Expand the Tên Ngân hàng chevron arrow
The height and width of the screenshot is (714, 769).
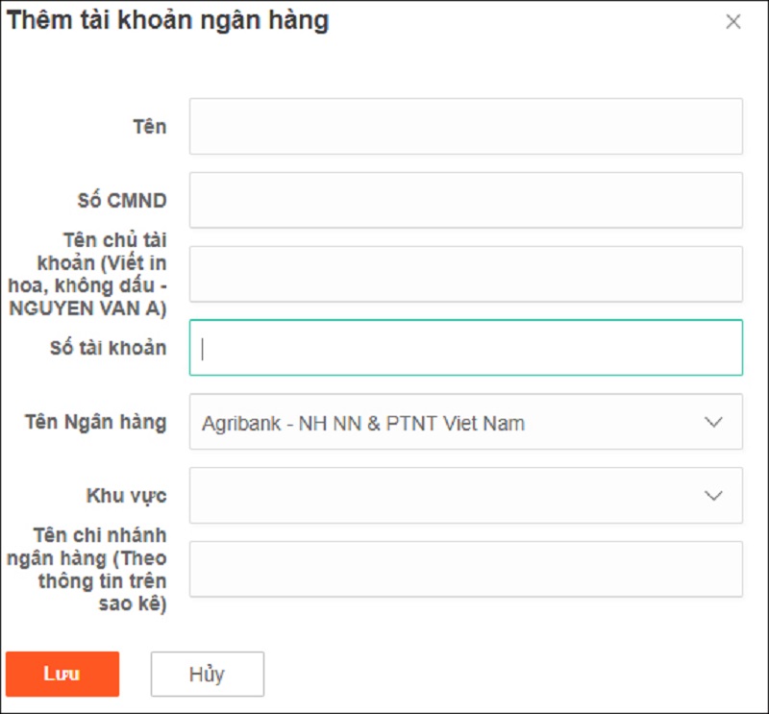coord(713,422)
